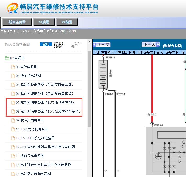This screenshot has height=177, width=186.
Task: Click the EN38-1 connector label
Action: pyautogui.click(x=110, y=57)
